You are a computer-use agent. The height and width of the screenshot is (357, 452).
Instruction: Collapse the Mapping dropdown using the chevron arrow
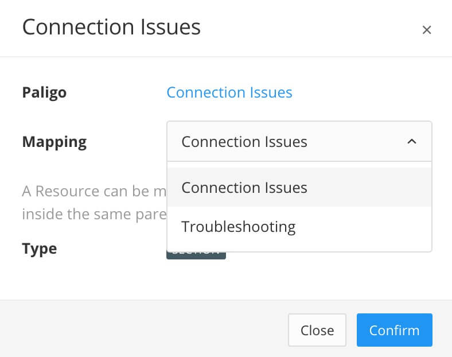[411, 141]
